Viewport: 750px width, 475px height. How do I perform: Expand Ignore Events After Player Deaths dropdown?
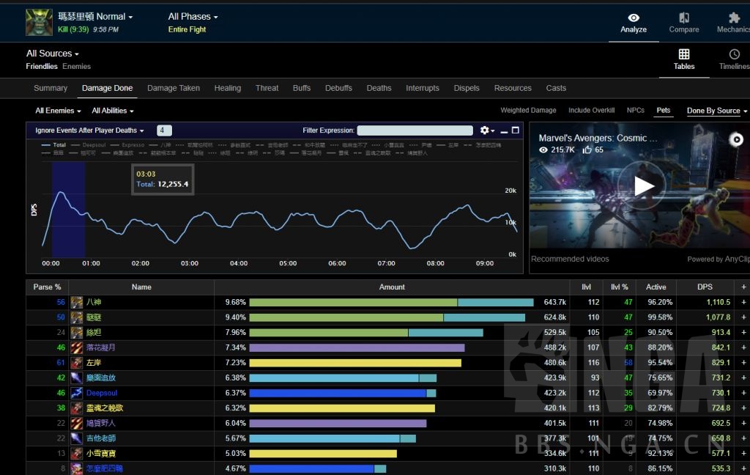pyautogui.click(x=89, y=130)
